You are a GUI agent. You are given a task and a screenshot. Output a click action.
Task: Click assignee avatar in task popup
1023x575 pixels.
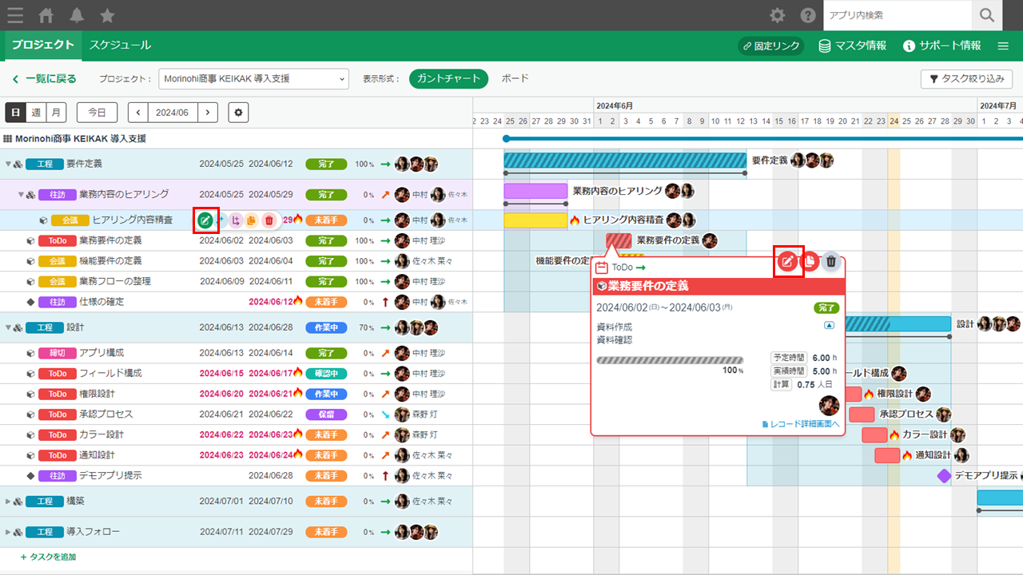tap(829, 405)
